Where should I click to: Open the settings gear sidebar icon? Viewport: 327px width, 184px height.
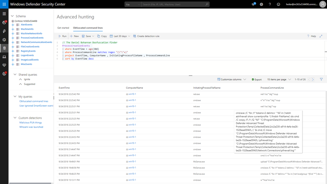pos(4,74)
